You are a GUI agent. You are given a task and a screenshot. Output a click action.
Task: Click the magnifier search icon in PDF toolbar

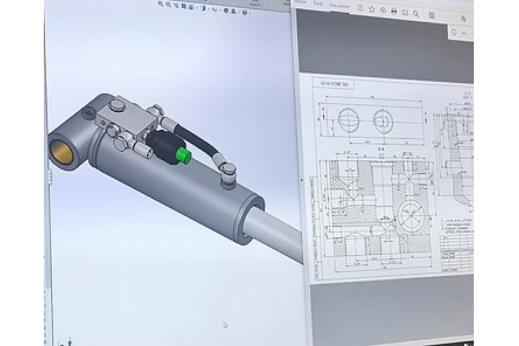click(416, 14)
